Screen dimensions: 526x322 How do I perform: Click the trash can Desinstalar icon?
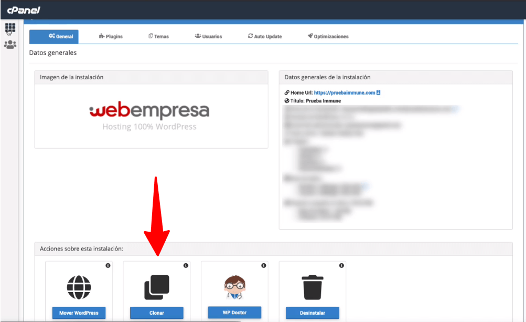point(312,287)
